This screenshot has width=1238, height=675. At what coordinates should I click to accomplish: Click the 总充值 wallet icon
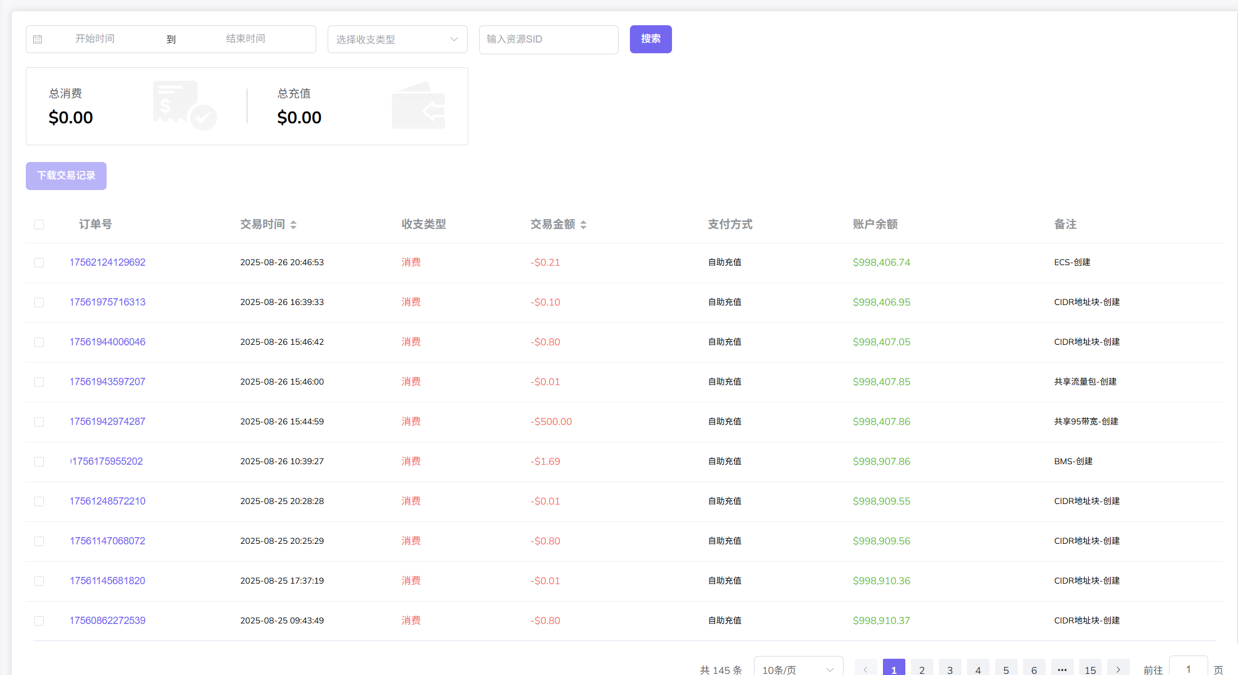(418, 105)
